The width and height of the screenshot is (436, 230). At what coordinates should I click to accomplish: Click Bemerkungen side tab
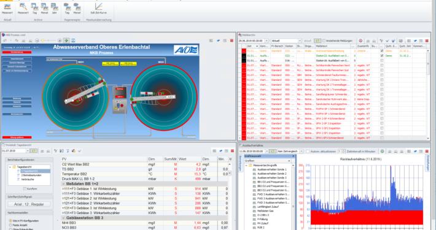pyautogui.click(x=240, y=163)
